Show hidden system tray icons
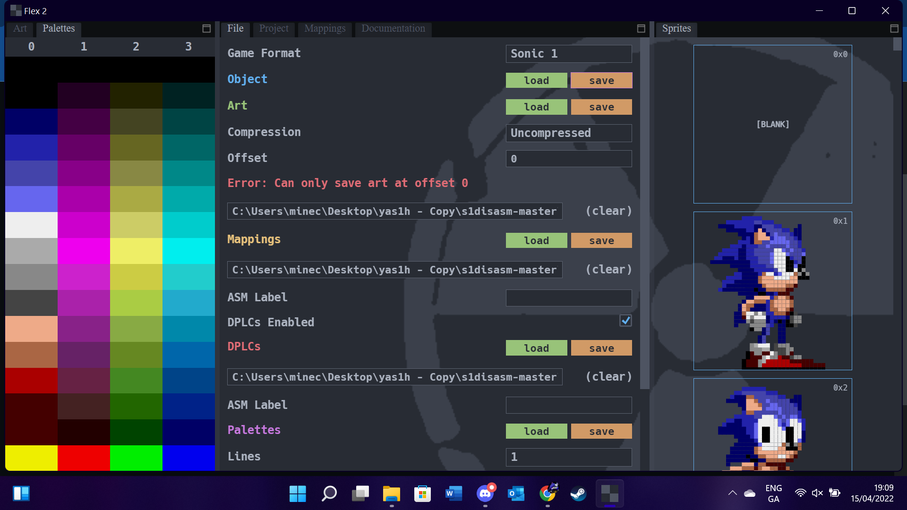 click(x=732, y=493)
